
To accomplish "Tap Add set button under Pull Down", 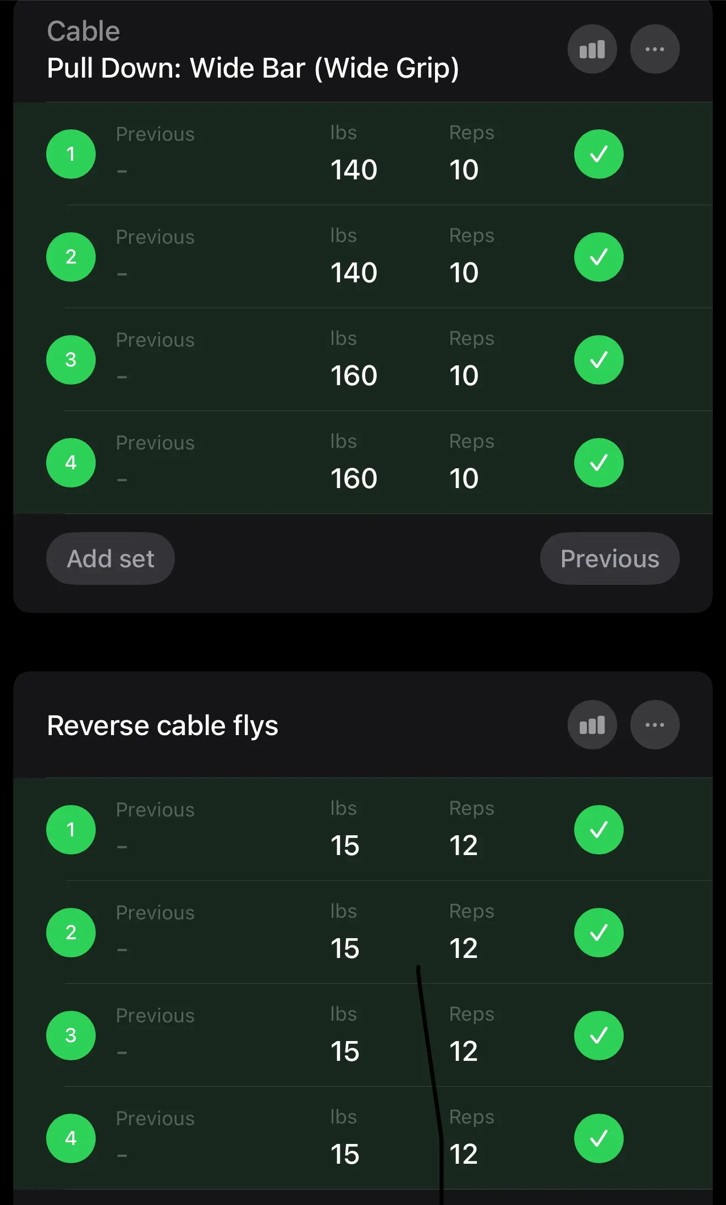I will pyautogui.click(x=111, y=558).
